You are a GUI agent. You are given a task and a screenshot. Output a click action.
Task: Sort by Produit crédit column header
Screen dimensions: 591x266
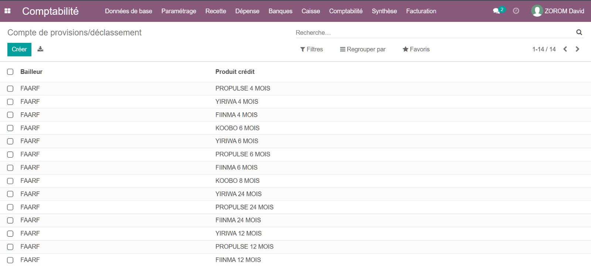click(235, 72)
